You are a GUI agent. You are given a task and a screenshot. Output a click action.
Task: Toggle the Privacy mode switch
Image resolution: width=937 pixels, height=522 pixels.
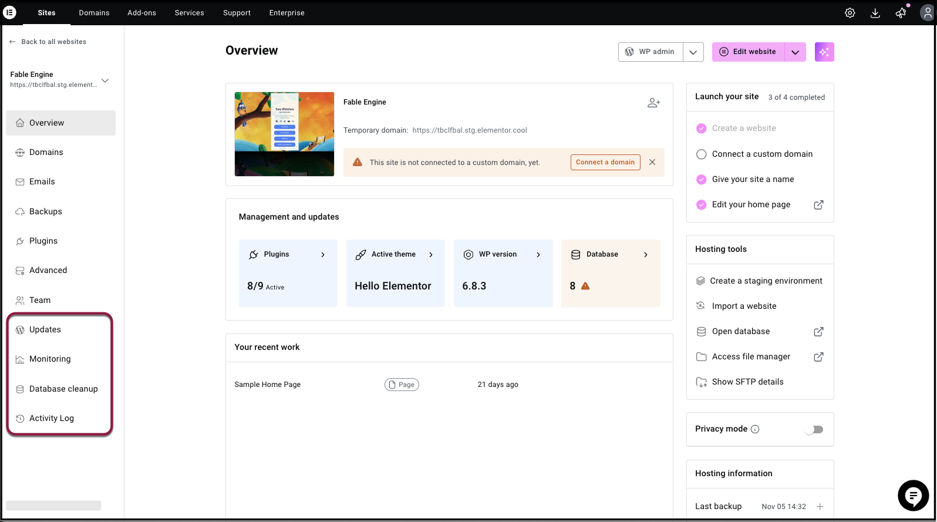tap(814, 429)
